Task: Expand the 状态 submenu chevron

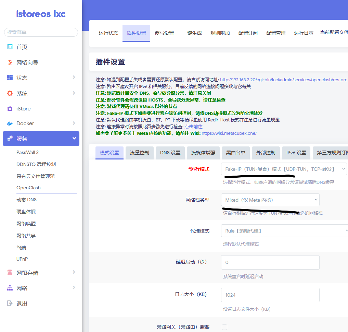Action: pyautogui.click(x=74, y=78)
